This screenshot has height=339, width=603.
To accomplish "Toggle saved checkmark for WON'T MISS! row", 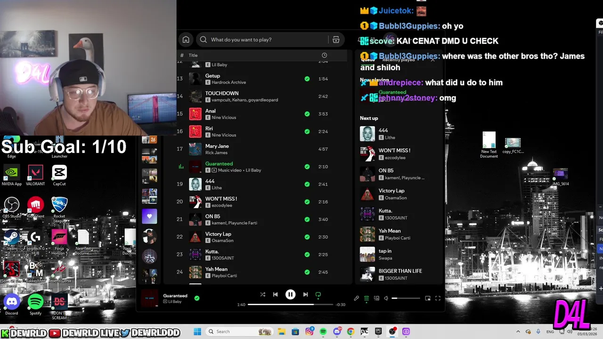I will pos(307,202).
